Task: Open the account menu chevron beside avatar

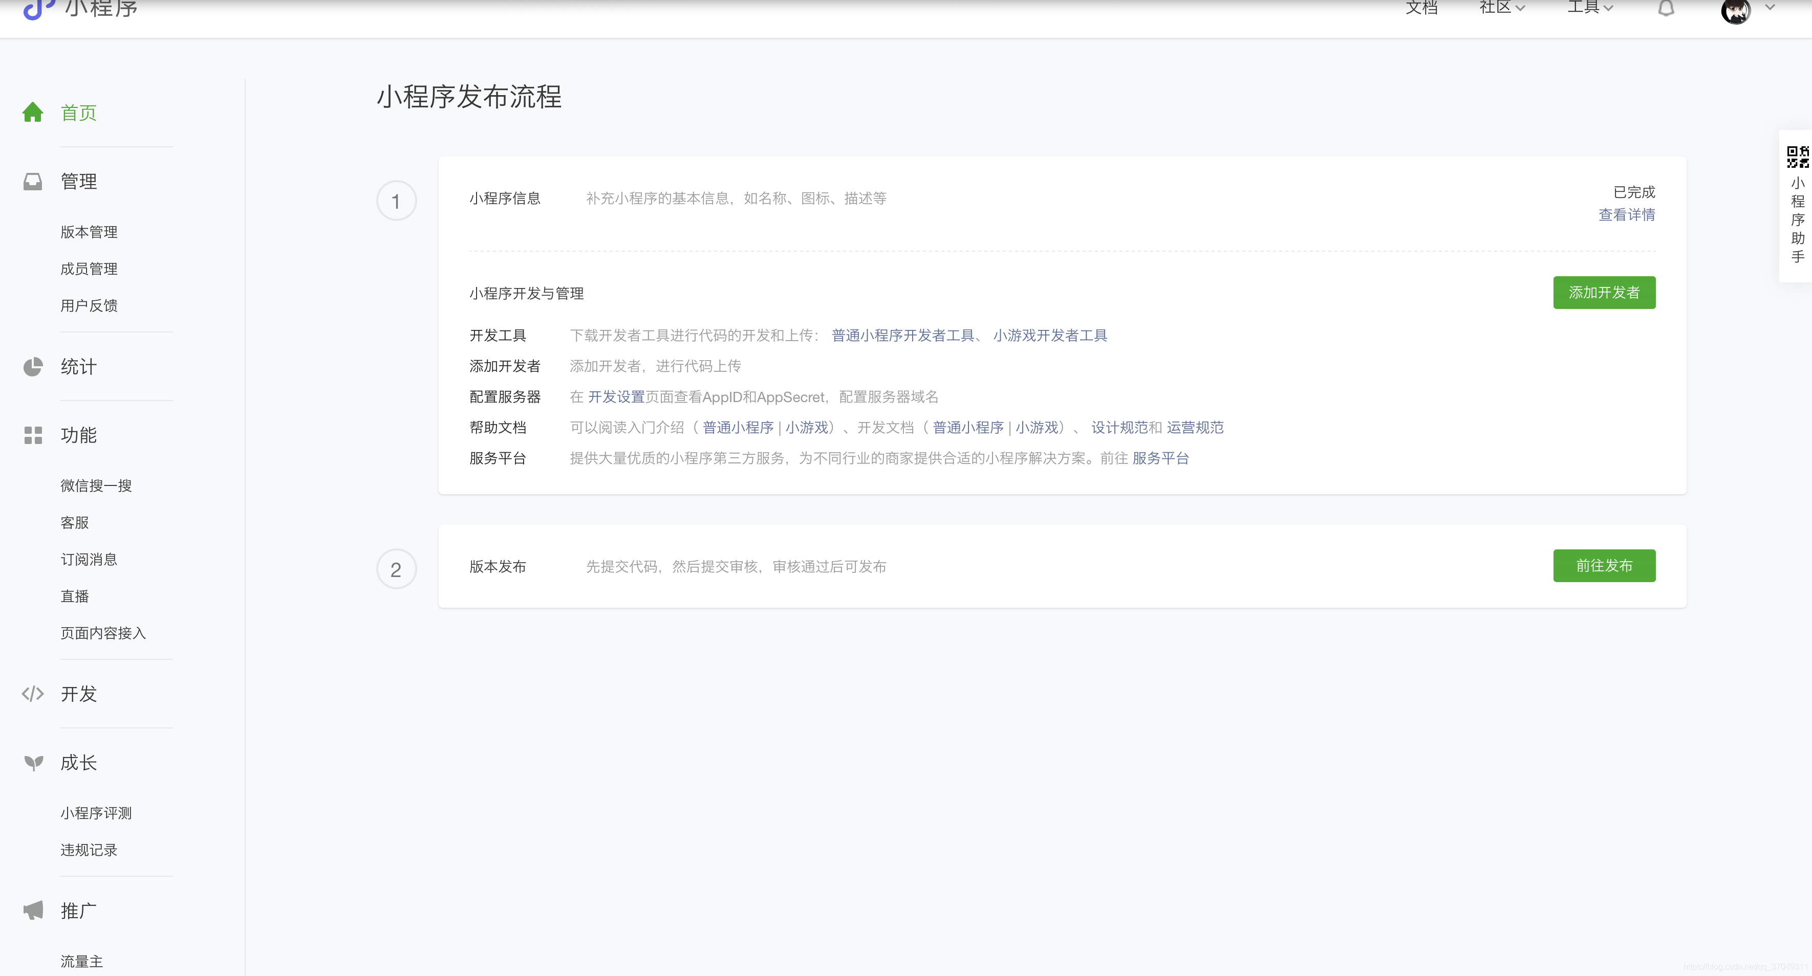Action: click(x=1770, y=8)
